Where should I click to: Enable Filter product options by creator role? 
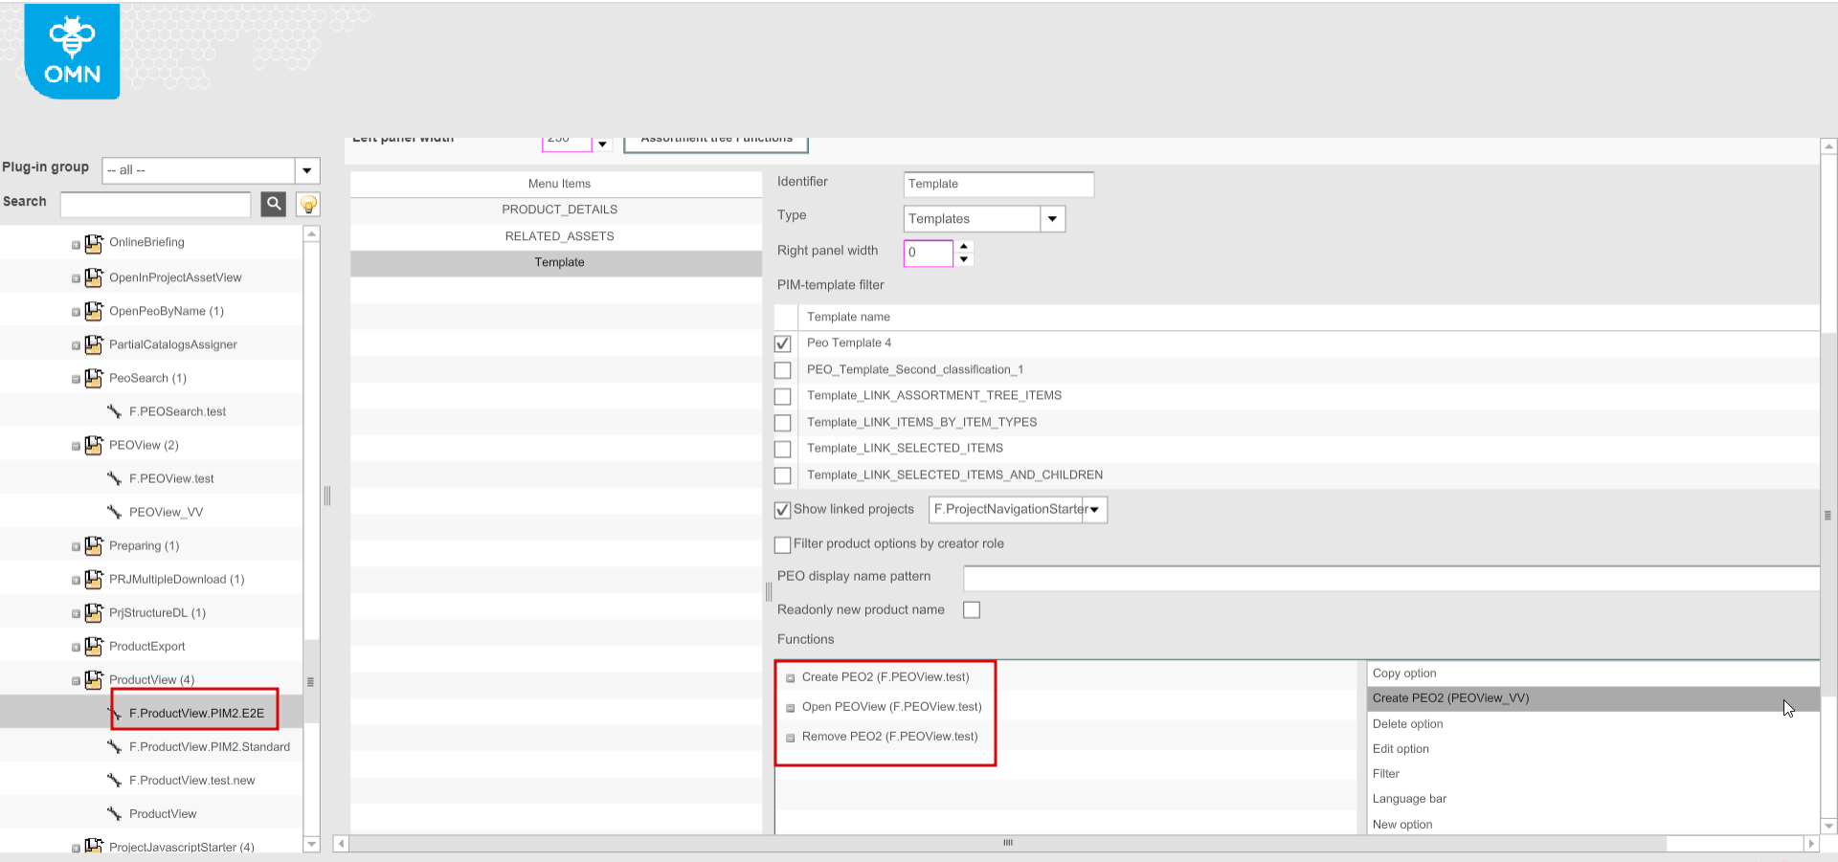(x=782, y=544)
